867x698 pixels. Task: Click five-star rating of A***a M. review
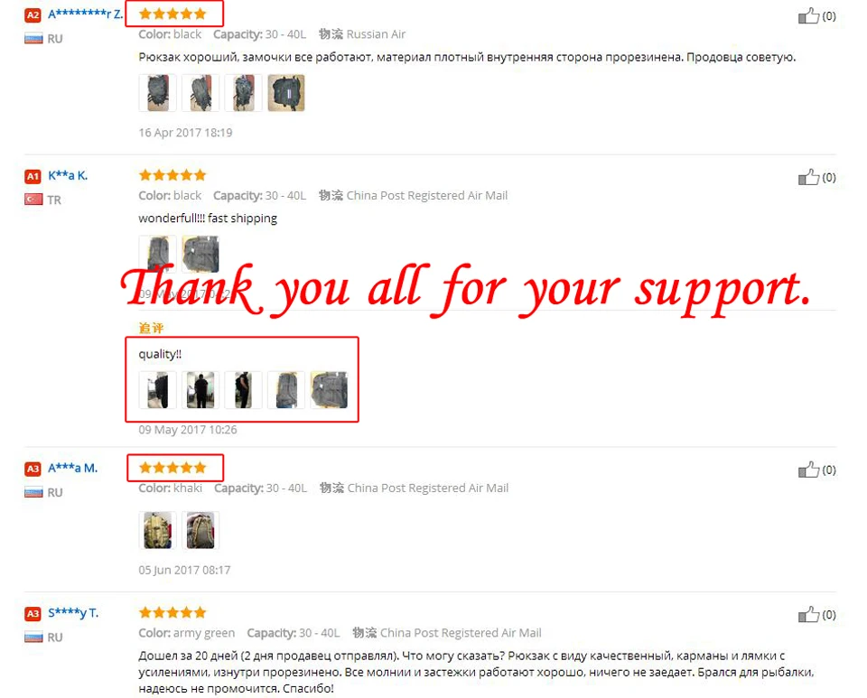[172, 468]
